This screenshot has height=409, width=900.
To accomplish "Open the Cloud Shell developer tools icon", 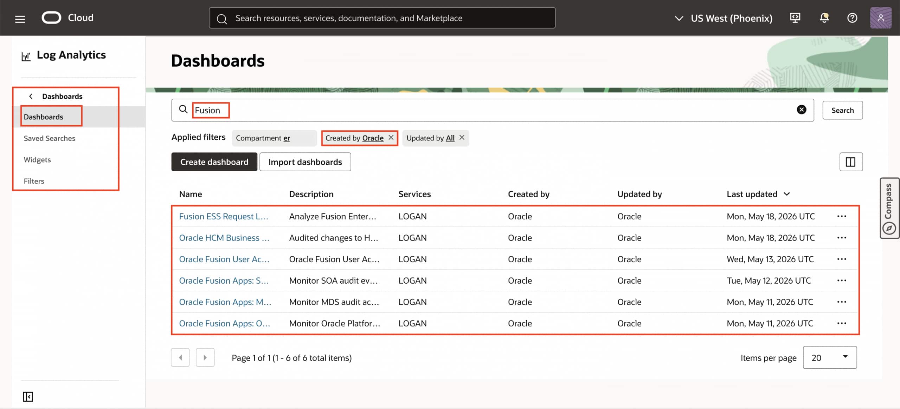I will click(795, 18).
